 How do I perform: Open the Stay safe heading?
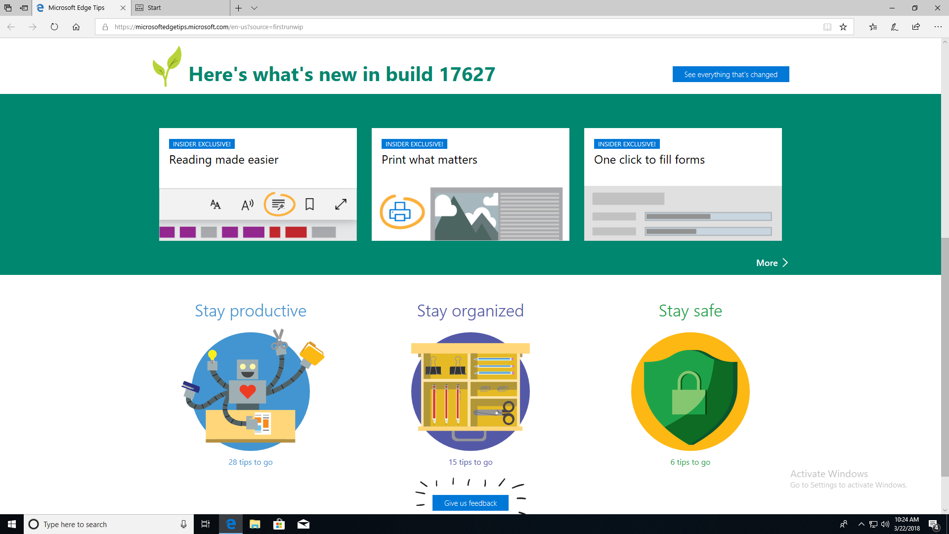coord(690,311)
